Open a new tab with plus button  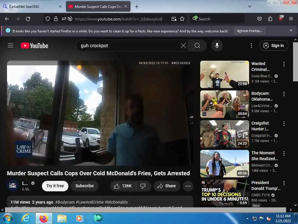(137, 7)
